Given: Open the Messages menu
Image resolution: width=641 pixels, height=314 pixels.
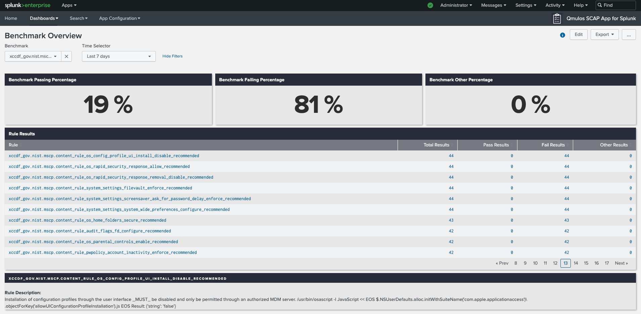Looking at the screenshot, I should [x=494, y=5].
